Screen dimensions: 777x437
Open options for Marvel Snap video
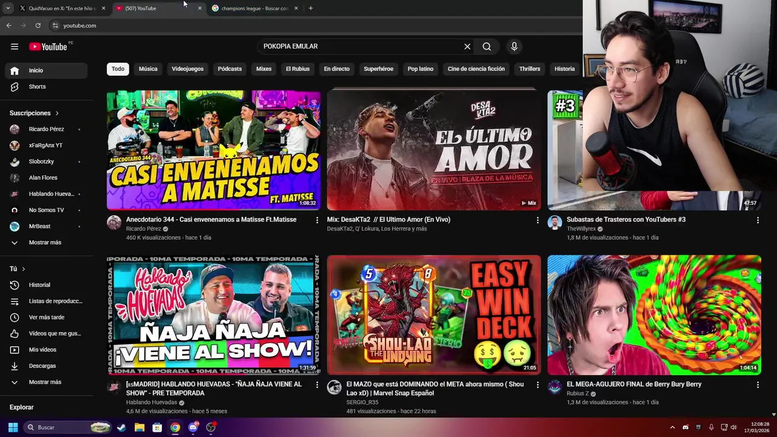[537, 385]
